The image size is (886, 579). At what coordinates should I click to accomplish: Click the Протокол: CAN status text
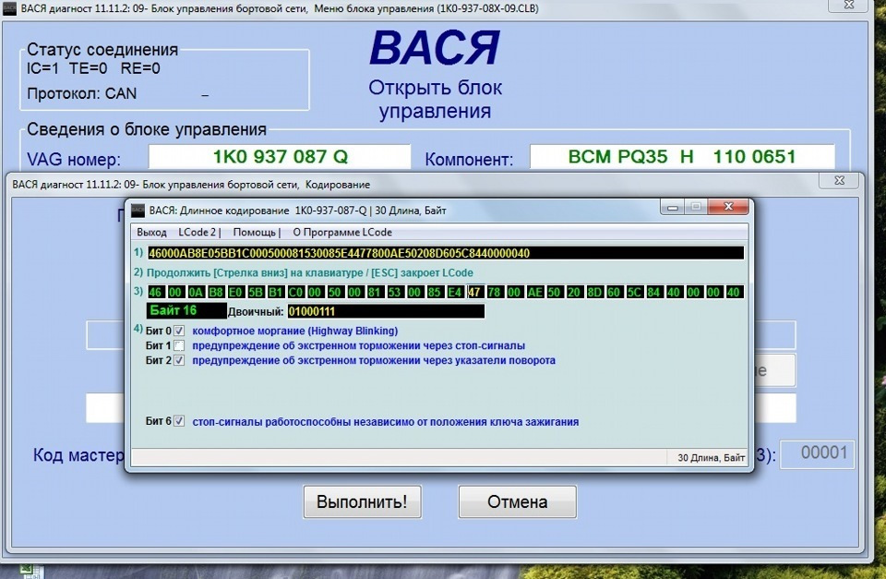coord(82,93)
